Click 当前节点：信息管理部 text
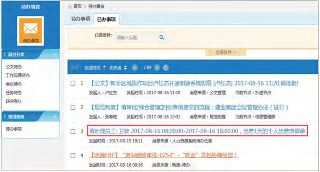 click(x=255, y=117)
